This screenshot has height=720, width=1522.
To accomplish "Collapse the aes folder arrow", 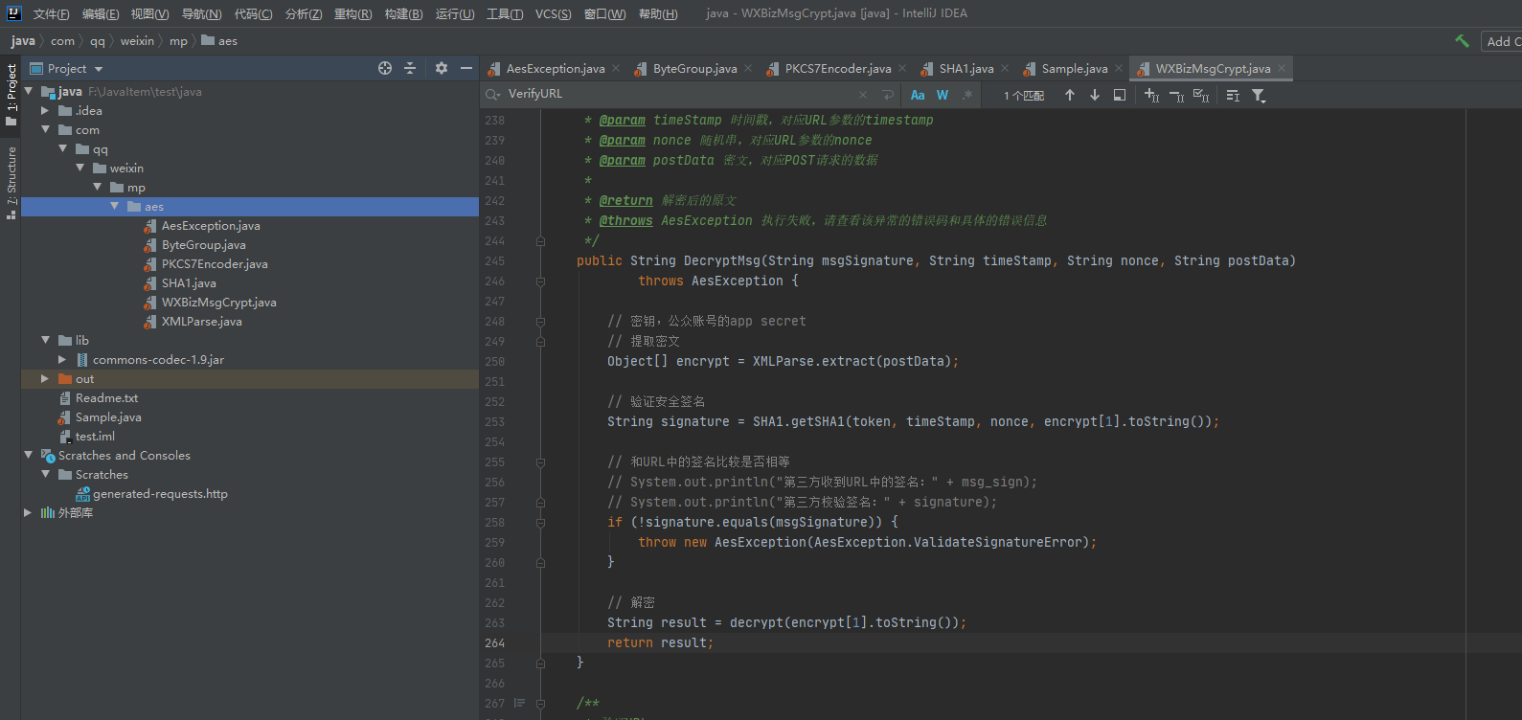I will click(115, 206).
